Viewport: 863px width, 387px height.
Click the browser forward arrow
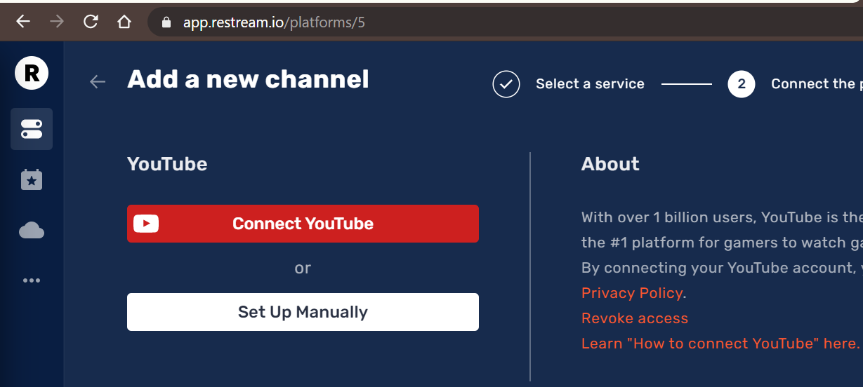point(57,22)
